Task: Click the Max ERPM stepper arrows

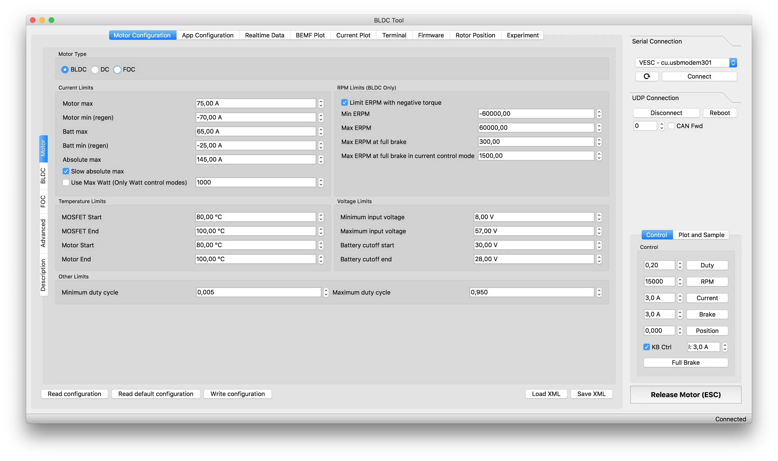Action: tap(599, 128)
